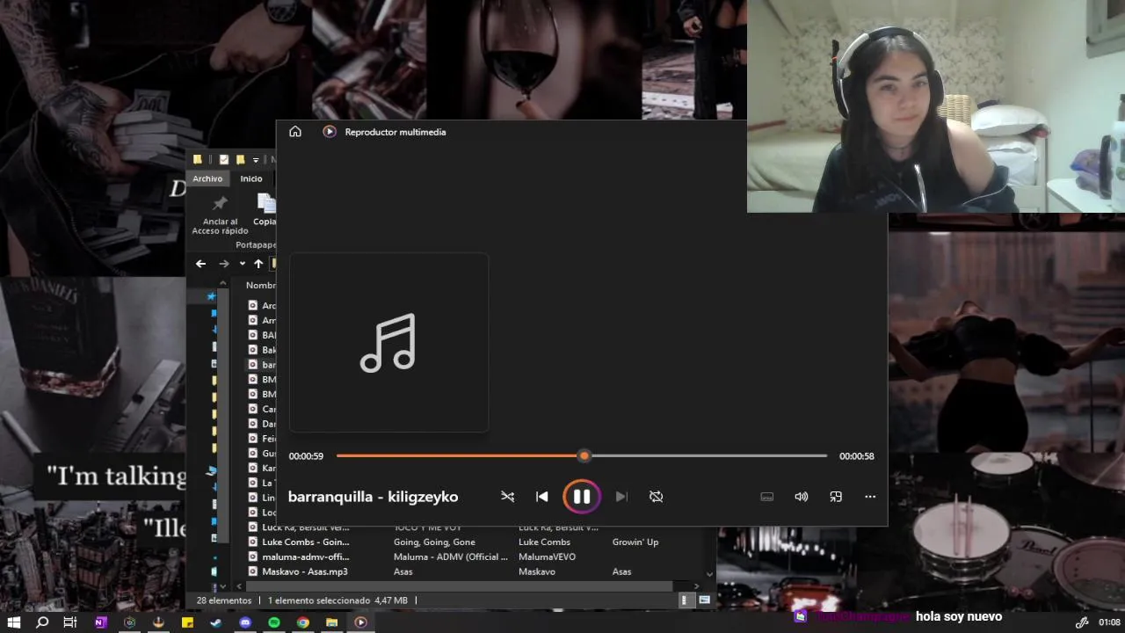Click the Maluma - ADMV (Official ... title cell

pyautogui.click(x=450, y=557)
